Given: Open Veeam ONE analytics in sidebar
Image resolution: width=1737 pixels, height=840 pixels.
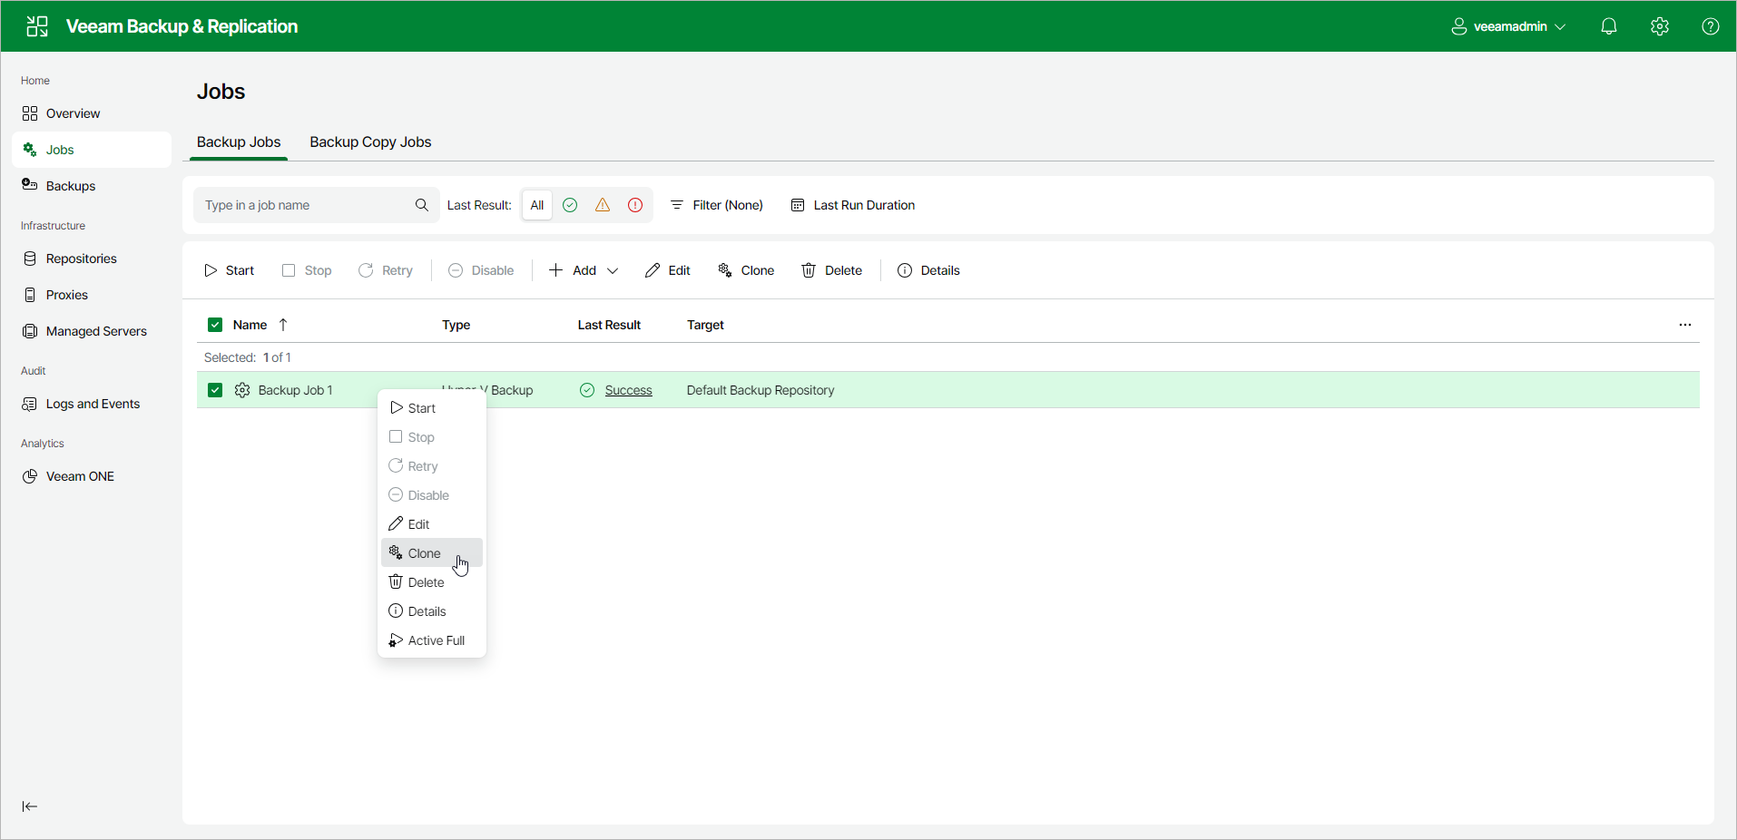Looking at the screenshot, I should click(91, 476).
